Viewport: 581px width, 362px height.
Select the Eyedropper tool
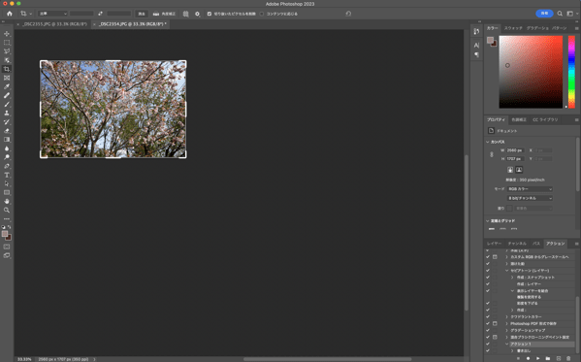coord(7,86)
